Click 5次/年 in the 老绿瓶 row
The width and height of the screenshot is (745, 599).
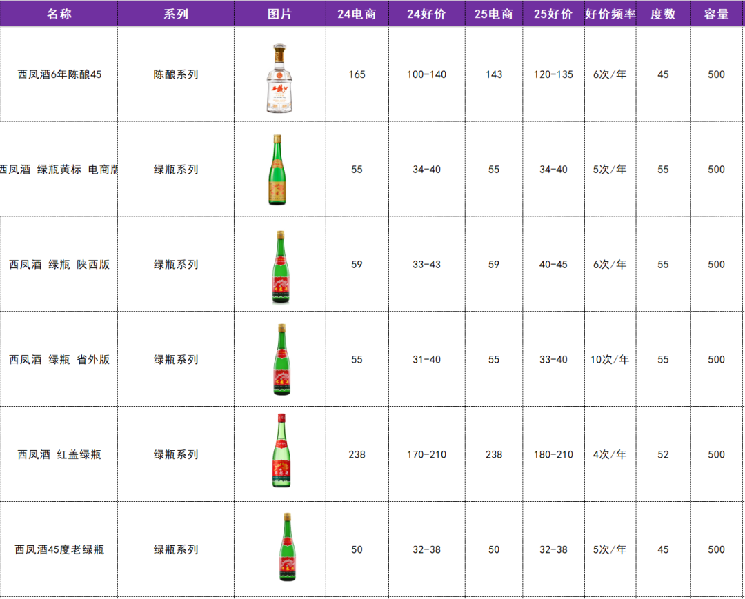pyautogui.click(x=610, y=549)
